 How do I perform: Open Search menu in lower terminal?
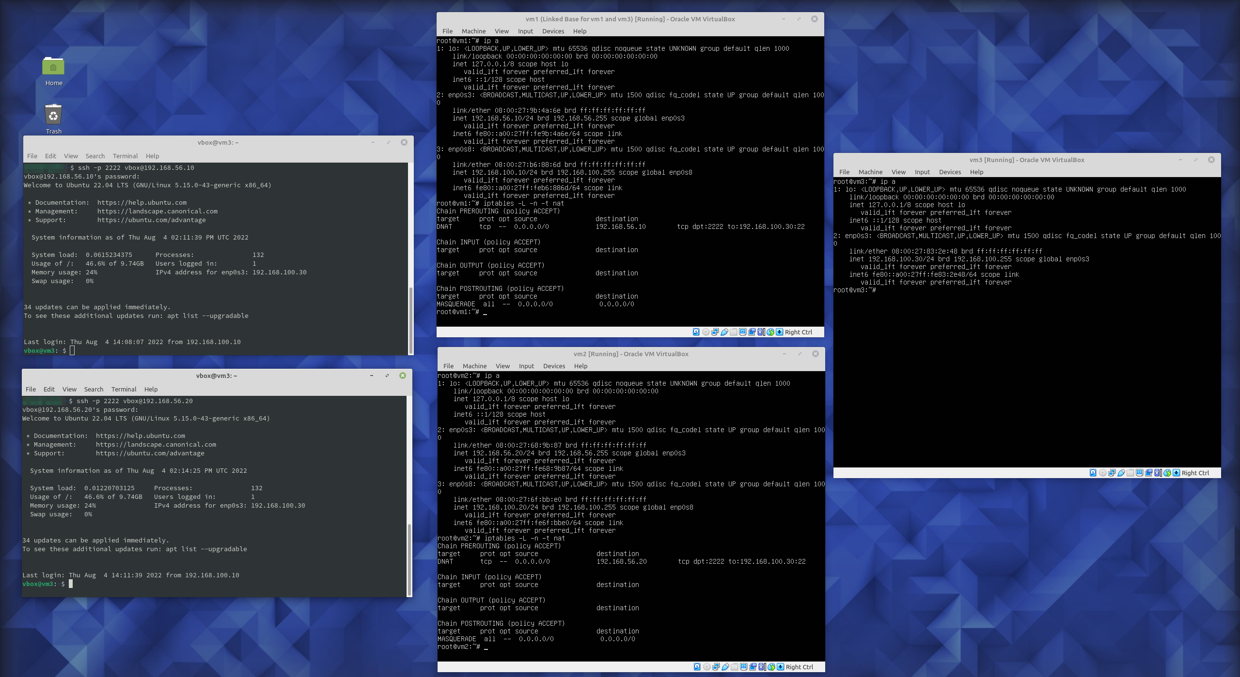[x=94, y=389]
